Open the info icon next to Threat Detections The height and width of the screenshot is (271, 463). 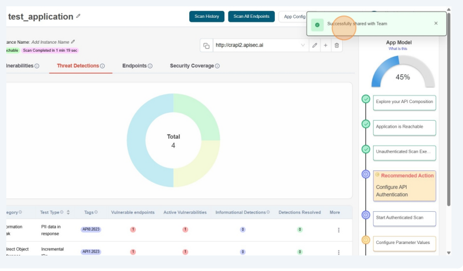(102, 66)
